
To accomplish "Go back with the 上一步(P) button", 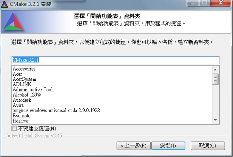I will point(133,146).
